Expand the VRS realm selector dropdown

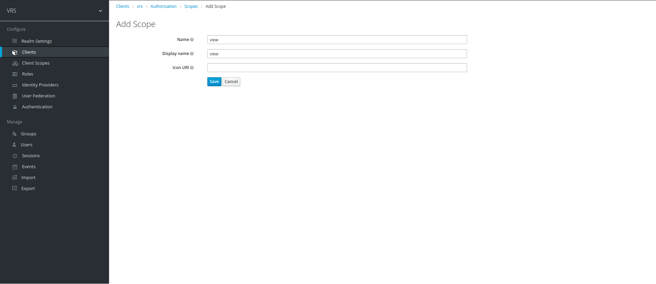tap(100, 11)
